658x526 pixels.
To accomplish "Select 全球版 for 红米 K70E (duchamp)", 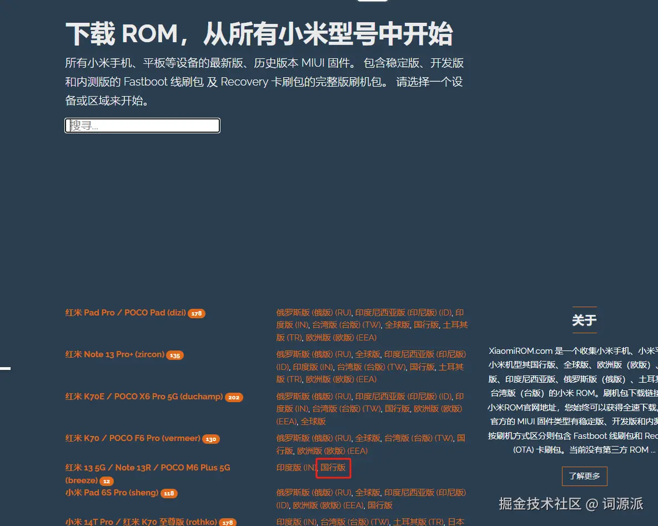I will point(313,422).
